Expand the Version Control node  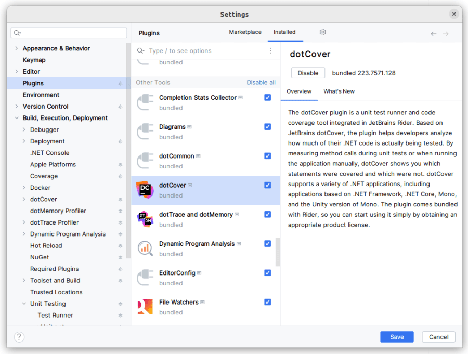coord(17,107)
